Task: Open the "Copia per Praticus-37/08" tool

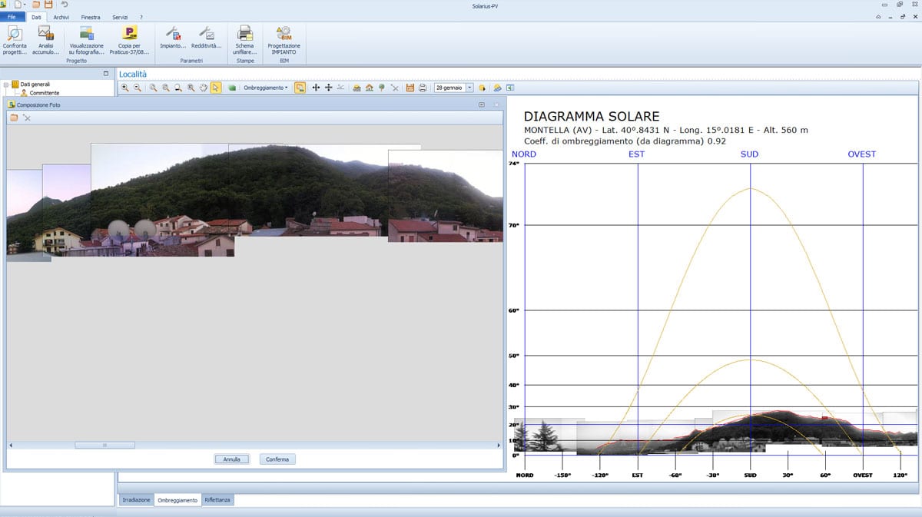Action: [x=128, y=38]
